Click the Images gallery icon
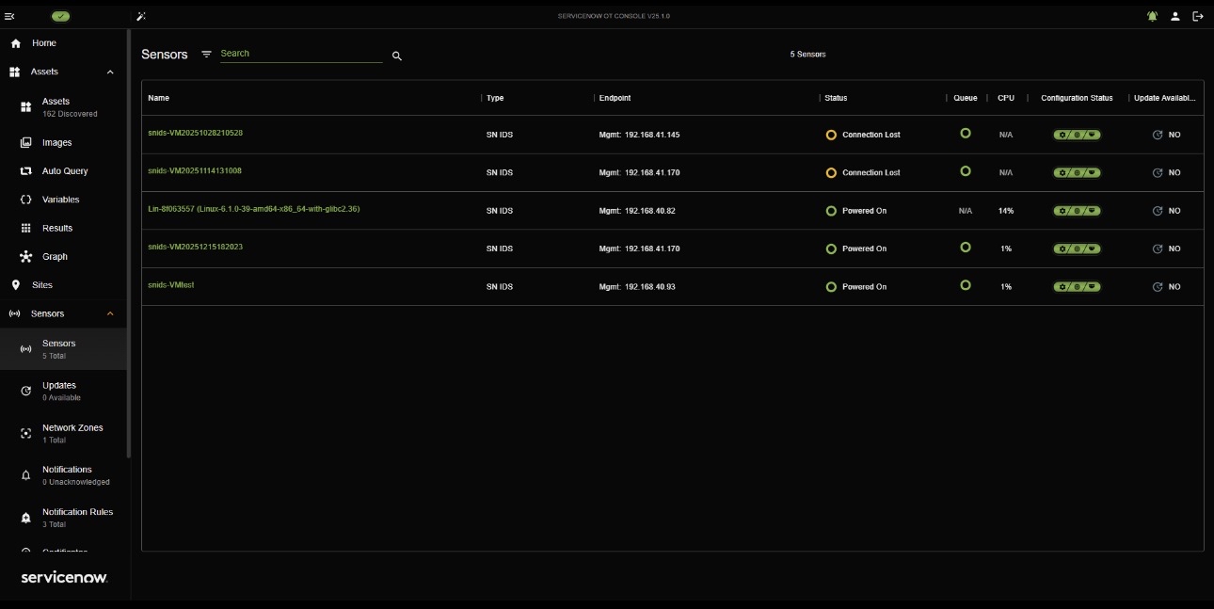 coord(26,143)
